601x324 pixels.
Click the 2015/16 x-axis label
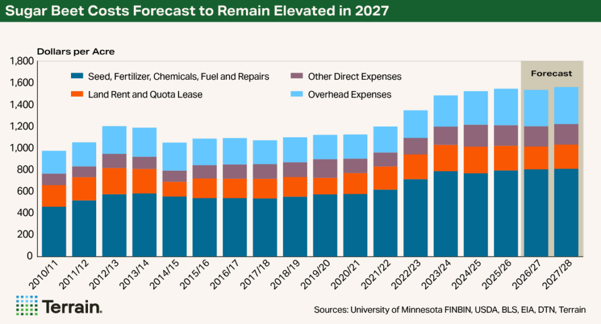tap(194, 274)
